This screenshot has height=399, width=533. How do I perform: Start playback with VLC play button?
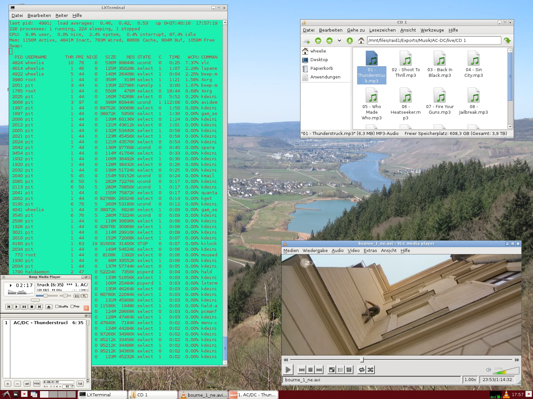[288, 369]
